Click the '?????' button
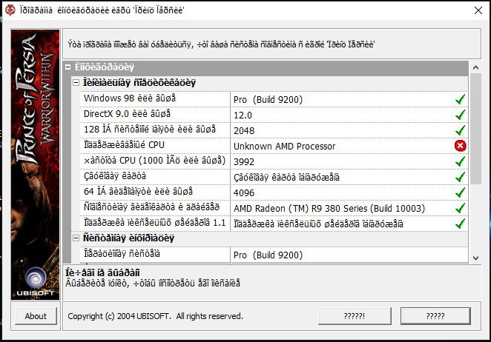 pos(435,316)
